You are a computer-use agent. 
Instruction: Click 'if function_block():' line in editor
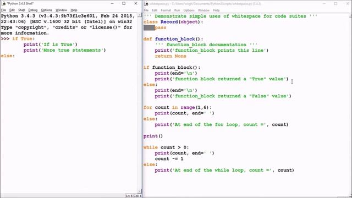tap(172, 68)
